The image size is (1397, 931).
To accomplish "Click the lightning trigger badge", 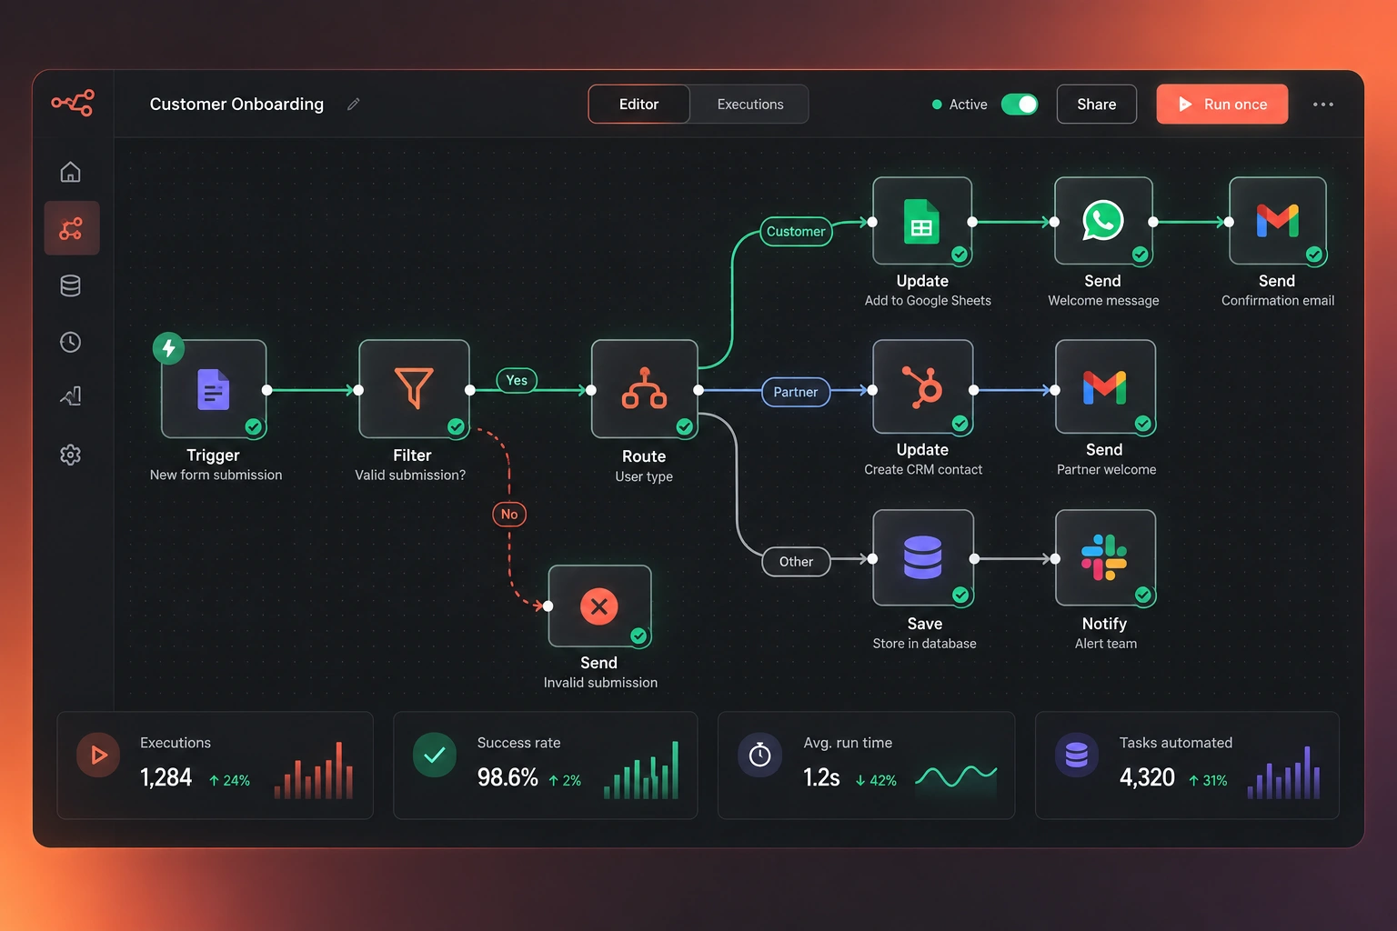I will [x=168, y=348].
